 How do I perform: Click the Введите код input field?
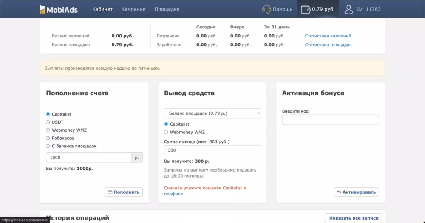[330, 120]
